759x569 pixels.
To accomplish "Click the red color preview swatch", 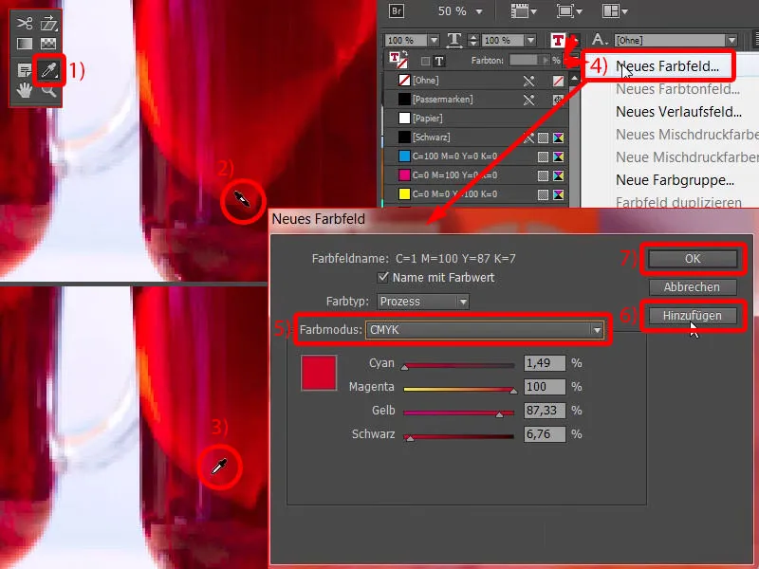I will [x=319, y=373].
